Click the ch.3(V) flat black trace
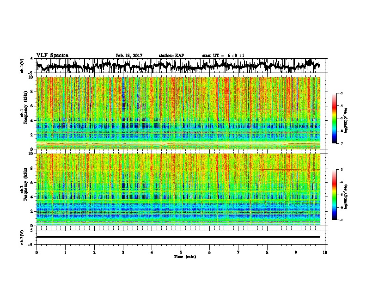This screenshot has height=283, width=366. 178,237
